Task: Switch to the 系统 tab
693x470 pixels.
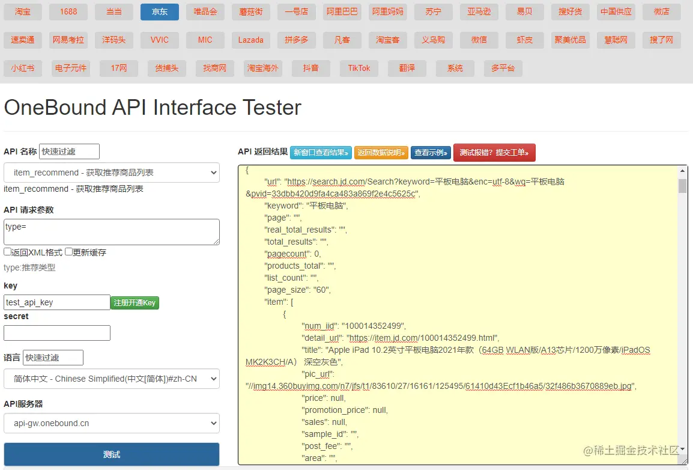Action: tap(455, 69)
